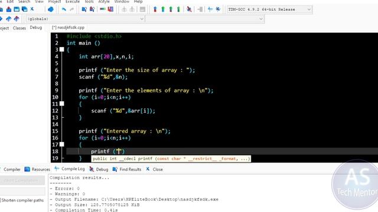
Task: Open the Tools menu
Action: tap(89, 2)
